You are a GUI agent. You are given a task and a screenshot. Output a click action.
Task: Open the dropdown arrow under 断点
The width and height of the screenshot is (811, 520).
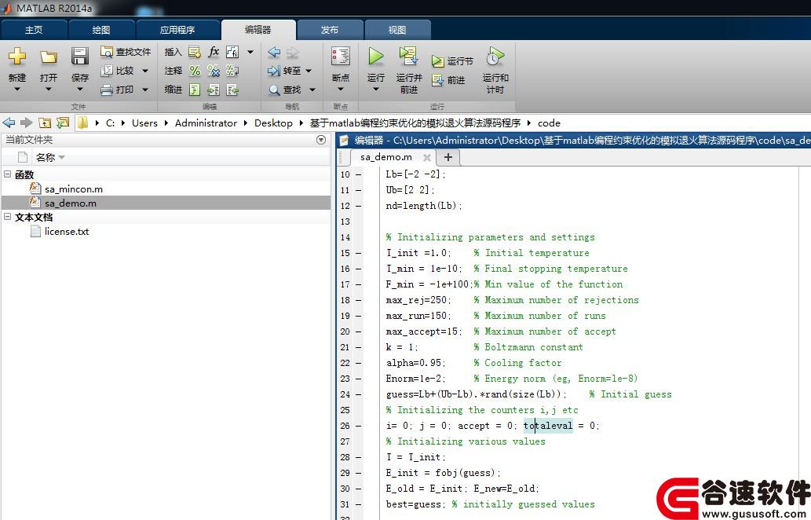coord(340,90)
